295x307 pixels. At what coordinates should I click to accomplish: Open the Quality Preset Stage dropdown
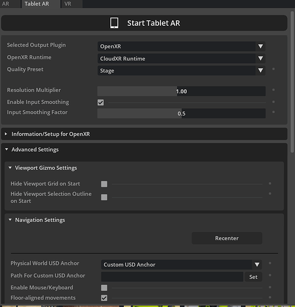click(x=181, y=71)
